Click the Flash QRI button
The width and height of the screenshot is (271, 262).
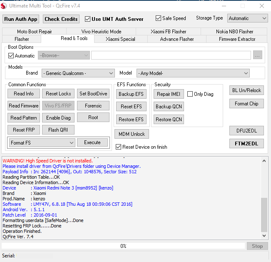pos(58,130)
